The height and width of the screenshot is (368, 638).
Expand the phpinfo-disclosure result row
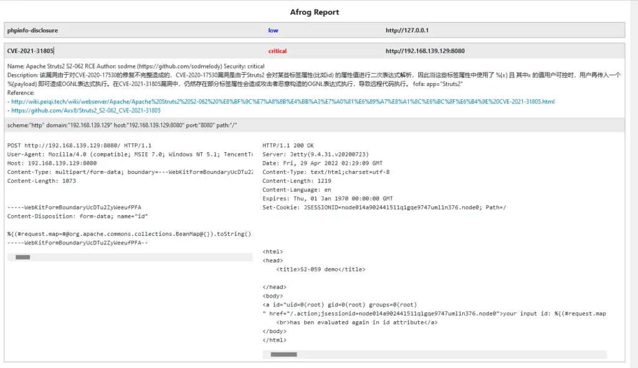(x=314, y=30)
